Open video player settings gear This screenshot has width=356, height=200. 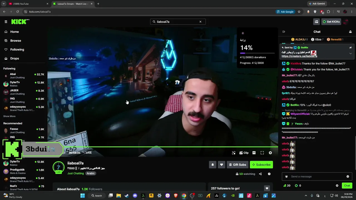[270, 153]
